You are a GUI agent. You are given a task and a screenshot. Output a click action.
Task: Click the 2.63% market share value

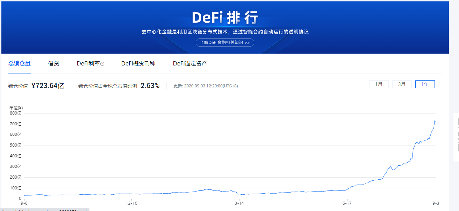[150, 86]
